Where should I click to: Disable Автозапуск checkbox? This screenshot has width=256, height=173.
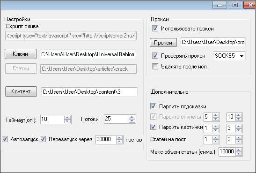tap(5, 139)
